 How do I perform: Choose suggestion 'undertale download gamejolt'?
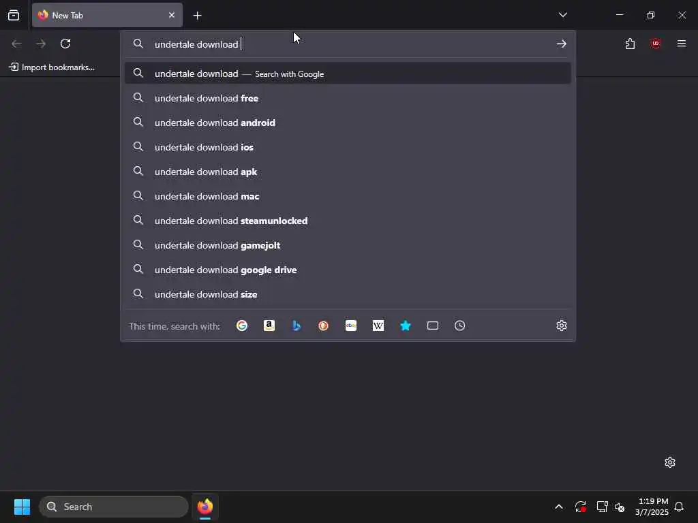(348, 244)
